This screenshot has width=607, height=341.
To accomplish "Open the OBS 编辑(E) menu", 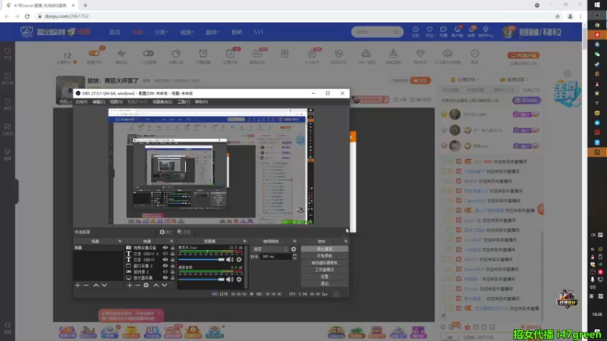I will coord(99,102).
